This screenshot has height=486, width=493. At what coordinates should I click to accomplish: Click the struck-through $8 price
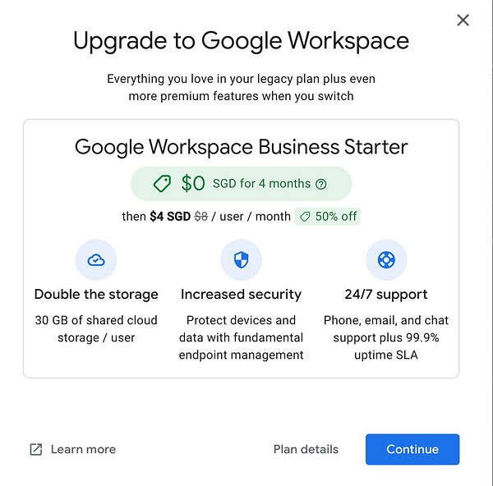(201, 217)
